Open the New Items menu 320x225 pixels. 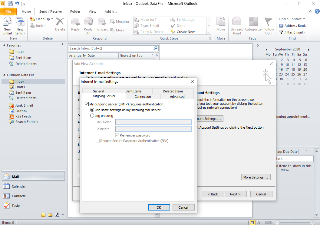coord(20,26)
